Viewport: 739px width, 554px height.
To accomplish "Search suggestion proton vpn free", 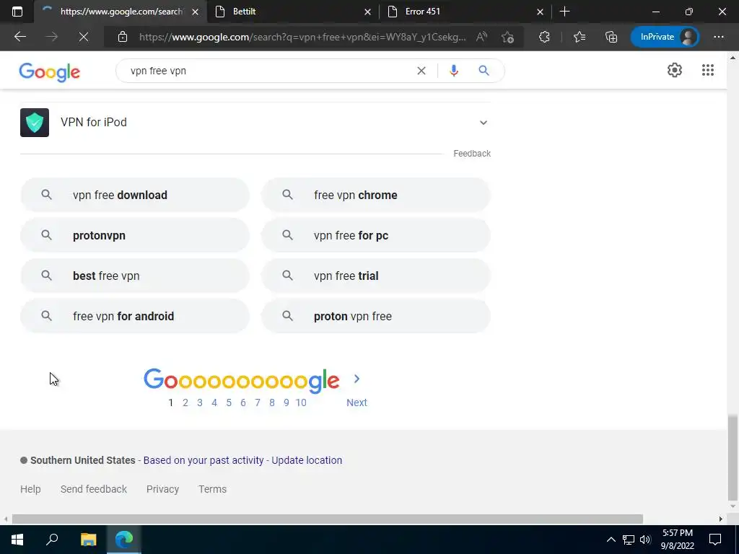I will coord(375,316).
